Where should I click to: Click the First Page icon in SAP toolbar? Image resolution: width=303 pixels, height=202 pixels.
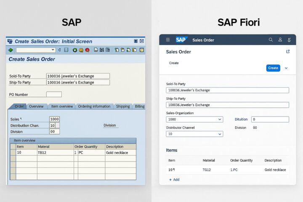tap(117, 50)
